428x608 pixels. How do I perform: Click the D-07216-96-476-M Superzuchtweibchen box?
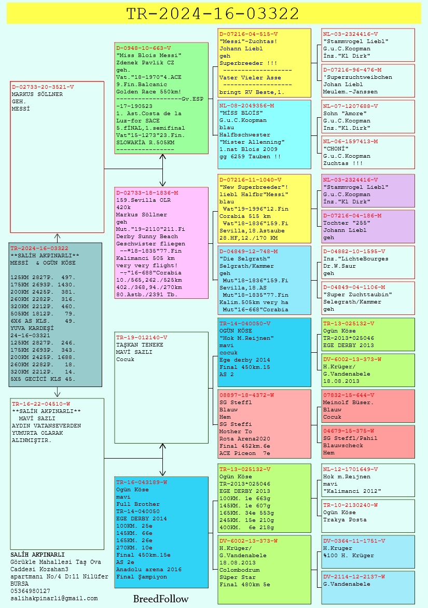click(368, 80)
